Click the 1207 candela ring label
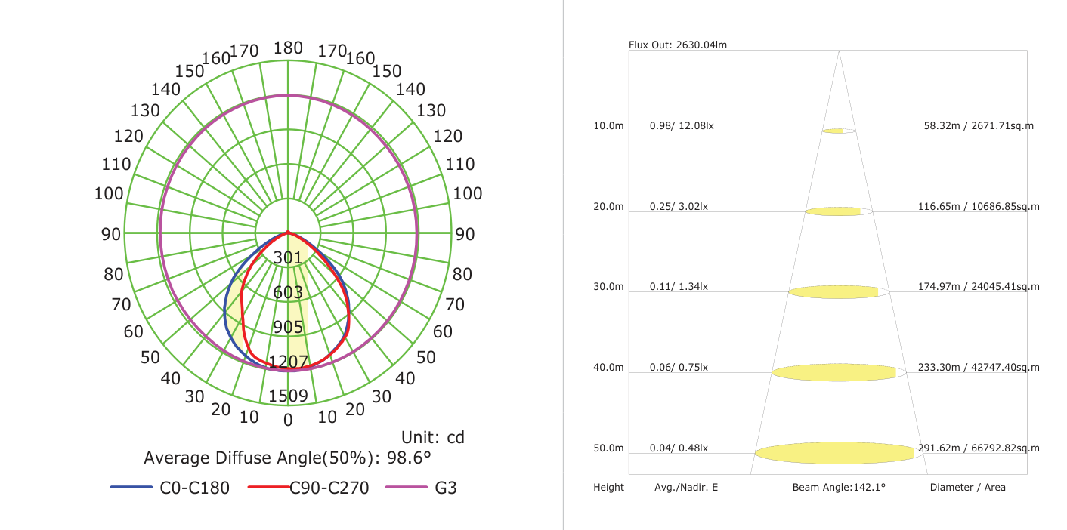Viewport: 1067px width, 530px height. [288, 362]
